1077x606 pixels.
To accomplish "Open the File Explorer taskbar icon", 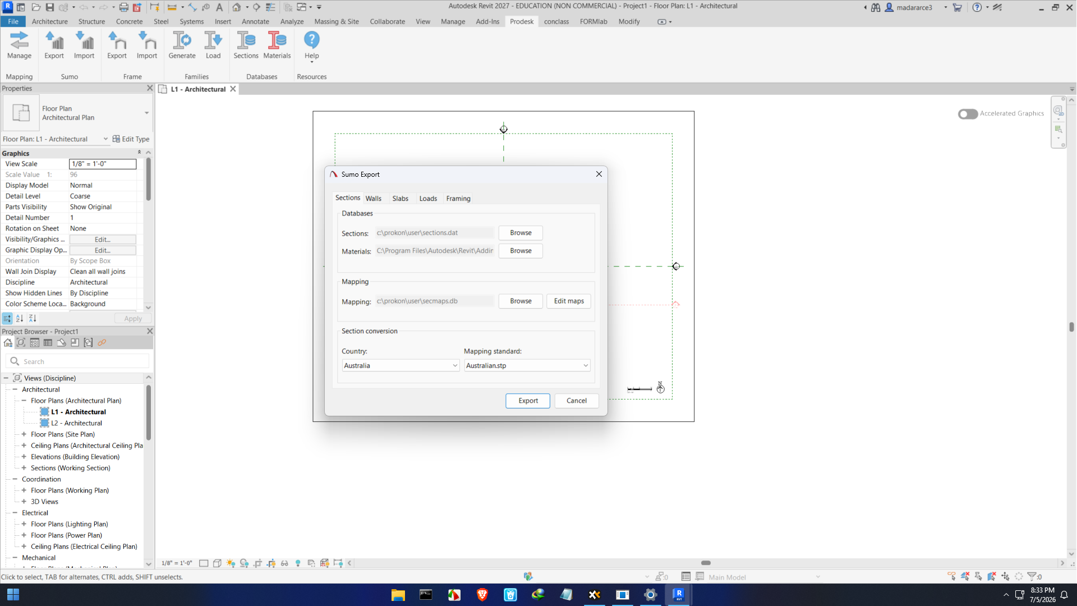I will tap(398, 594).
